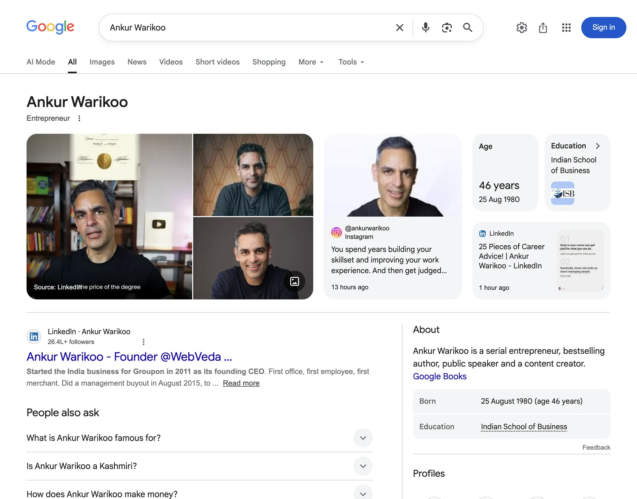Click the 25 August 1980 born value

click(x=531, y=401)
